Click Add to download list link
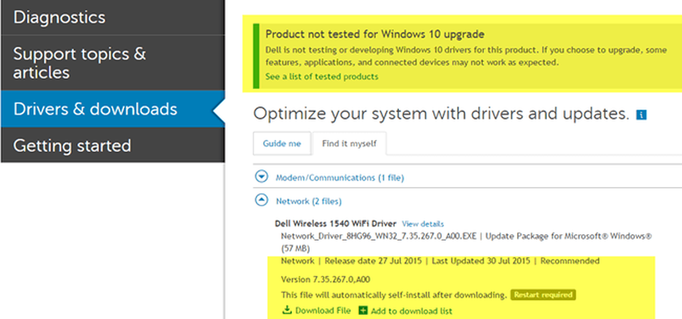The width and height of the screenshot is (682, 319). (411, 312)
